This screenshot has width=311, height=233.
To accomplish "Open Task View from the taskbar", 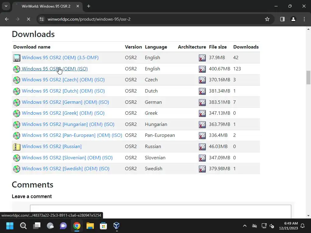I will pyautogui.click(x=37, y=226).
